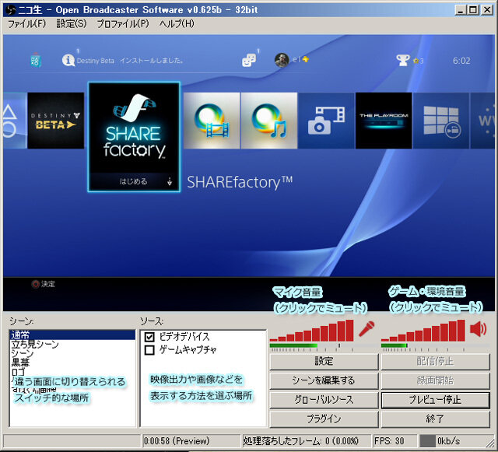Click the notification info icon
This screenshot has width=498, height=452.
(x=68, y=60)
